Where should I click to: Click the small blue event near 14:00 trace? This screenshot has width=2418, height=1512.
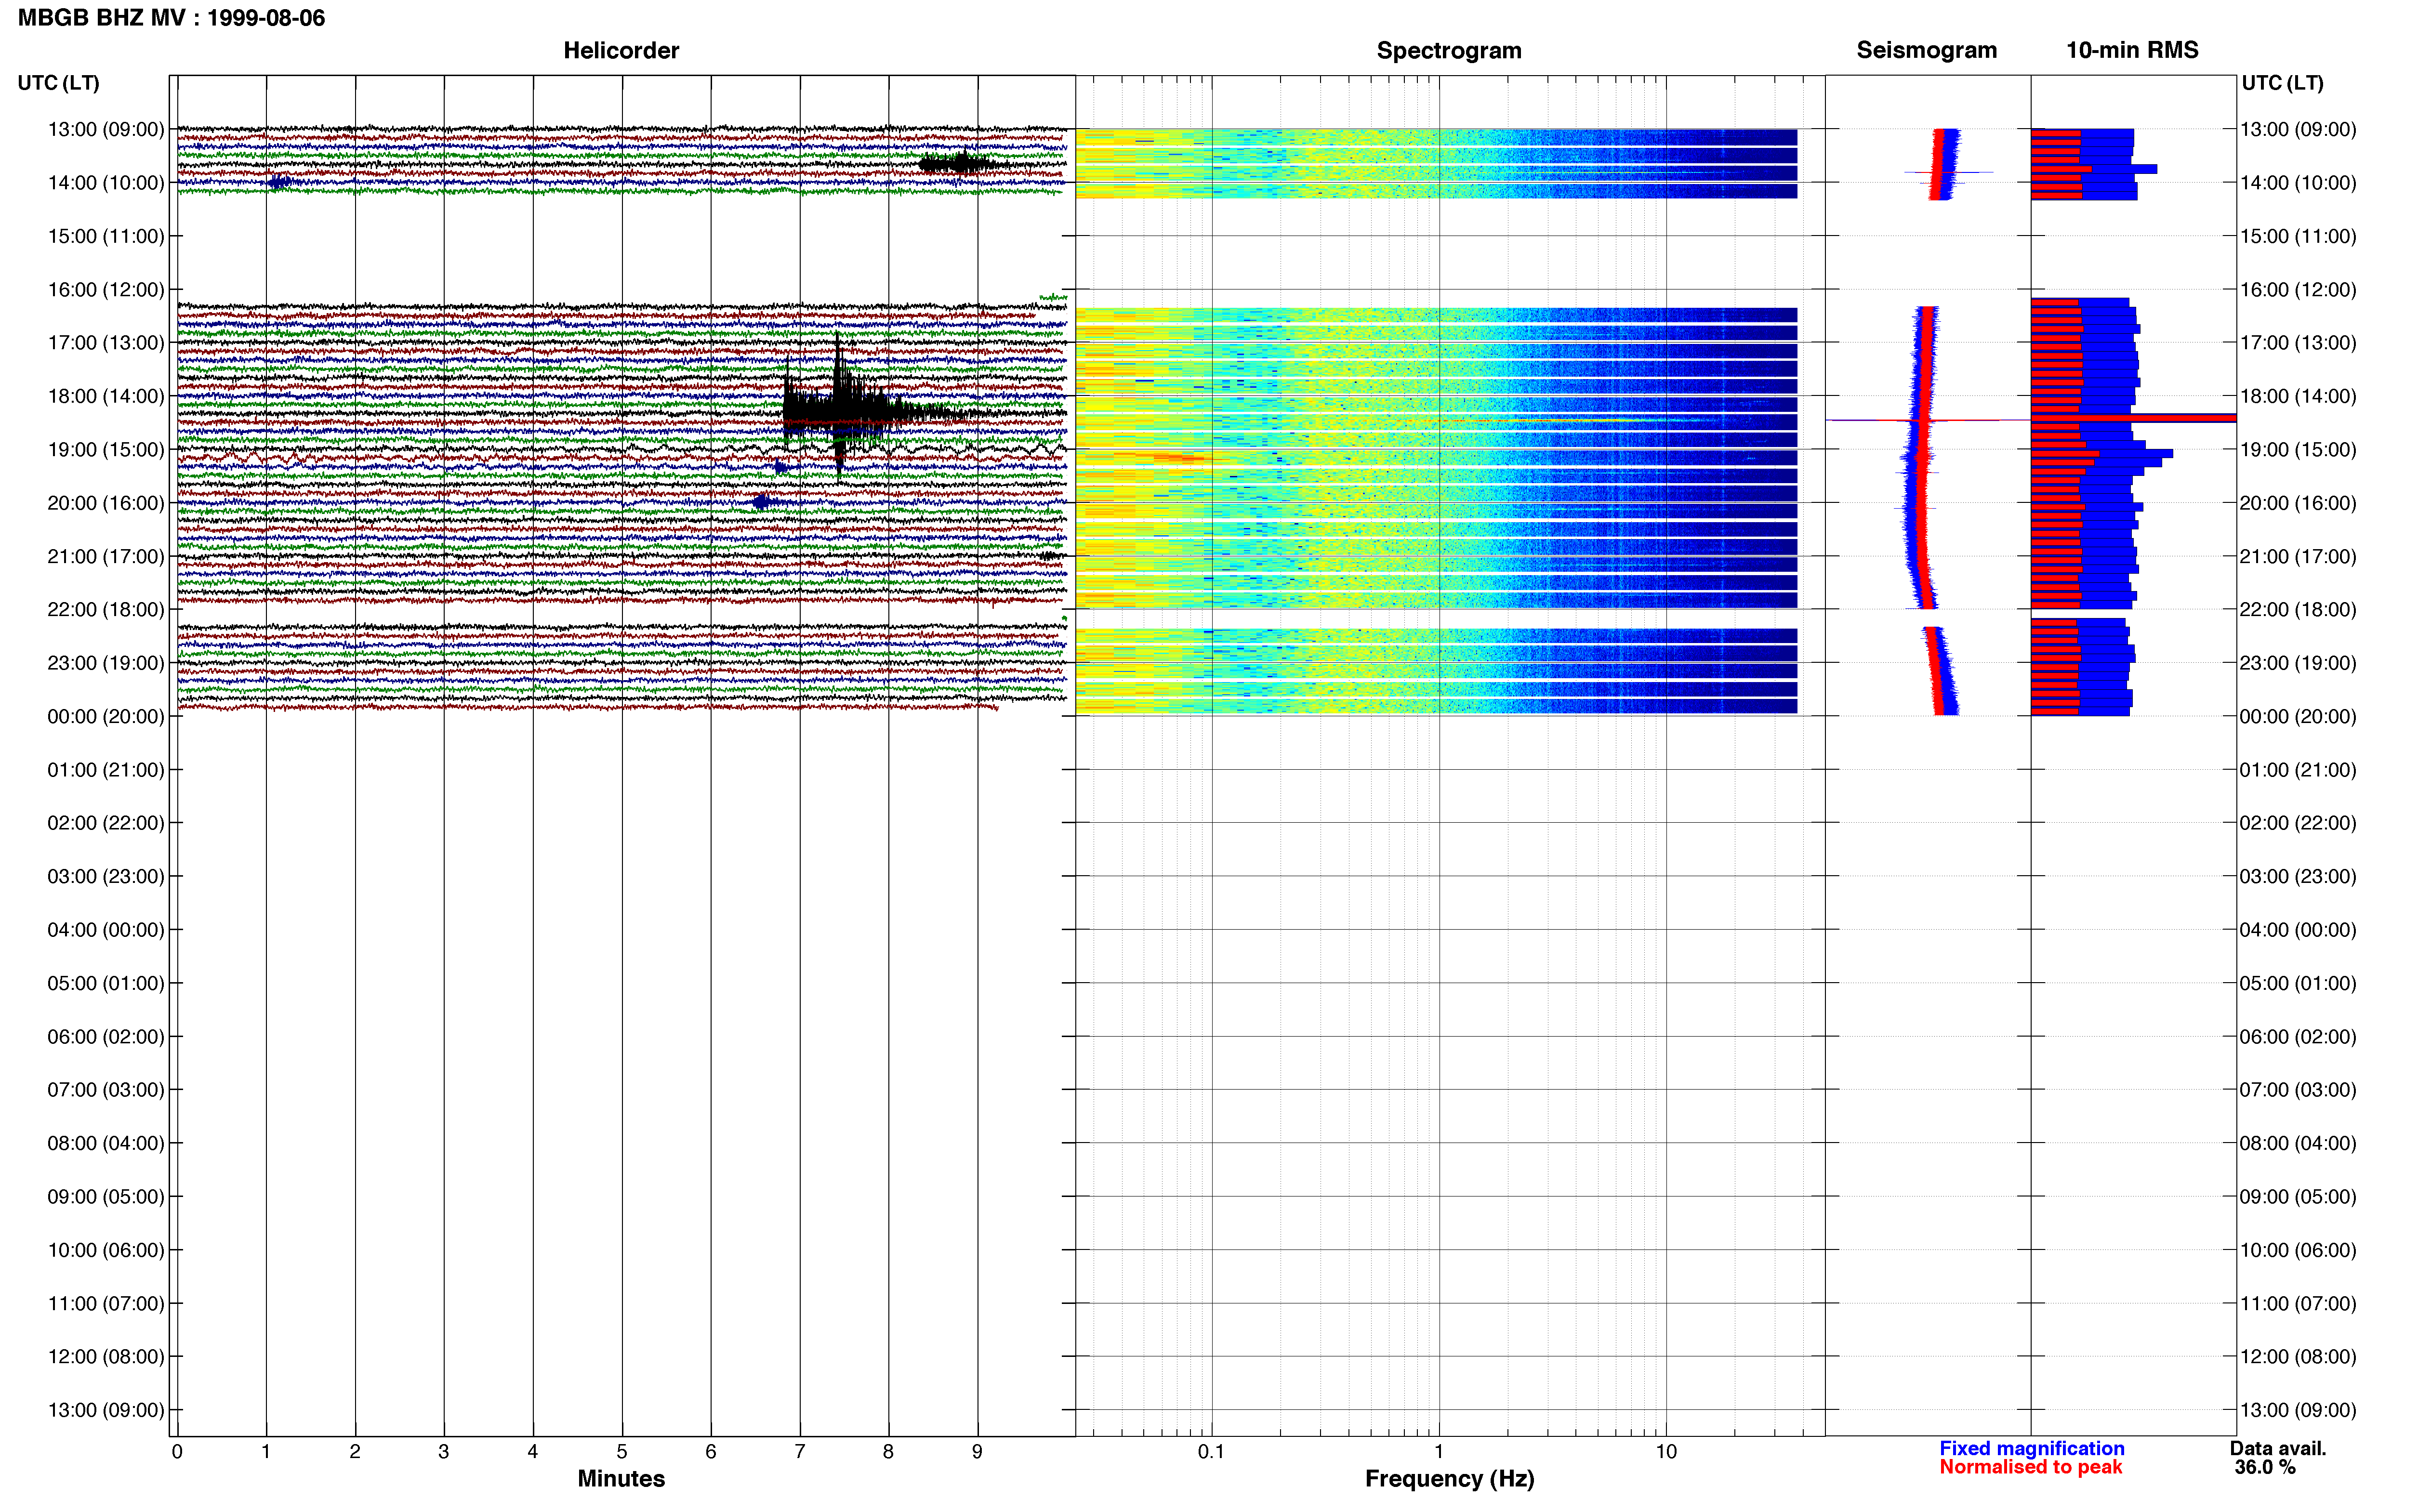point(280,182)
